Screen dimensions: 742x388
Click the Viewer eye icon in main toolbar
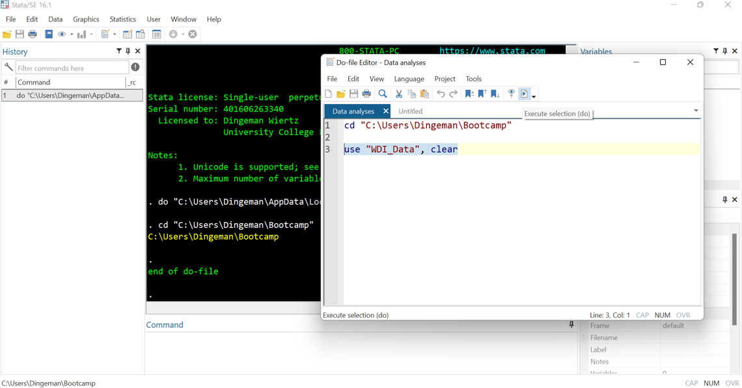(62, 34)
